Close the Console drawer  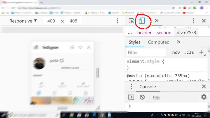point(204,87)
